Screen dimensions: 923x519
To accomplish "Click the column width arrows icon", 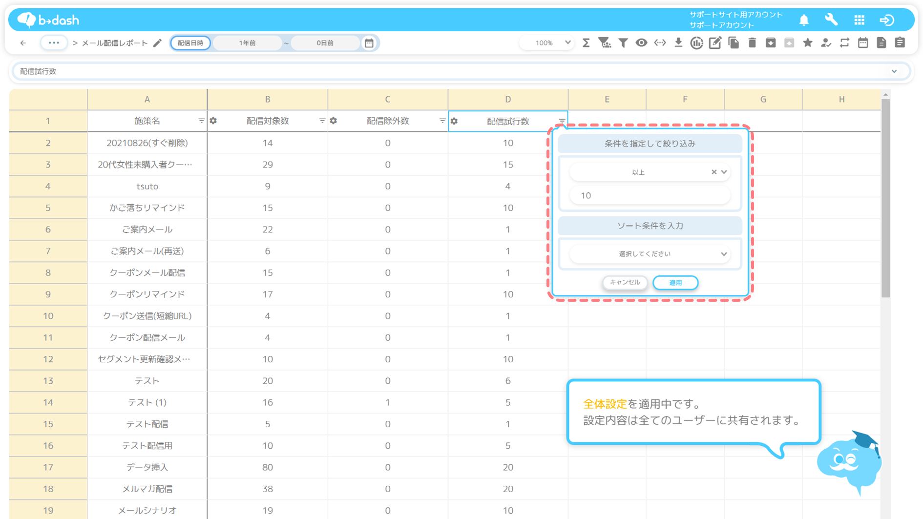I will [x=660, y=43].
